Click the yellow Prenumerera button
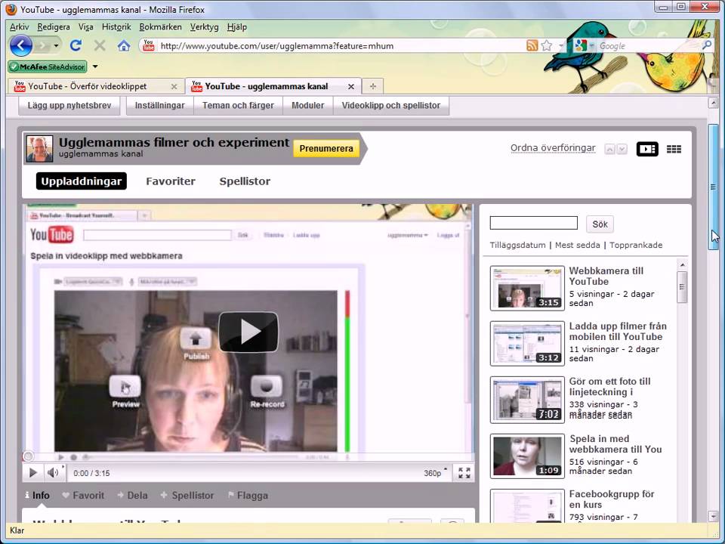Viewport: 725px width, 544px height. pyautogui.click(x=326, y=149)
